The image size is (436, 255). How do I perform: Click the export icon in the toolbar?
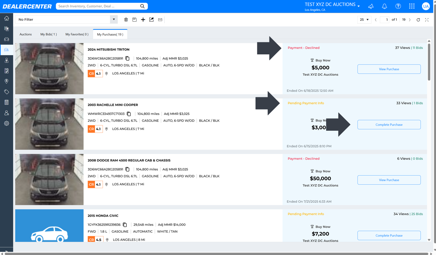(x=151, y=20)
